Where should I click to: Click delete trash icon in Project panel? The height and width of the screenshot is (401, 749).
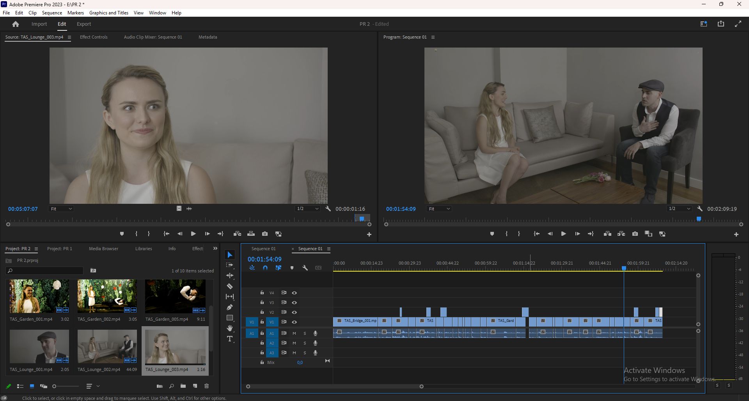click(x=206, y=386)
